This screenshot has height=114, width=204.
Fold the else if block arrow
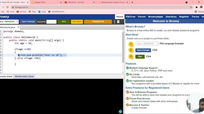pos(2,58)
